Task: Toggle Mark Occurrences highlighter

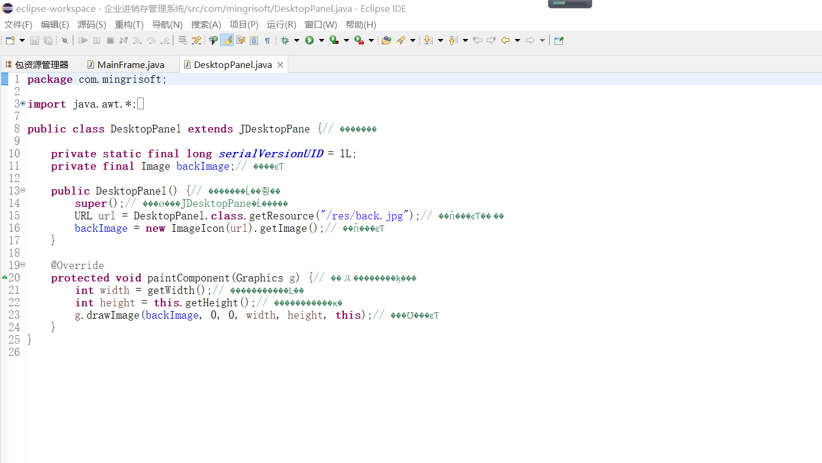Action: [x=227, y=40]
